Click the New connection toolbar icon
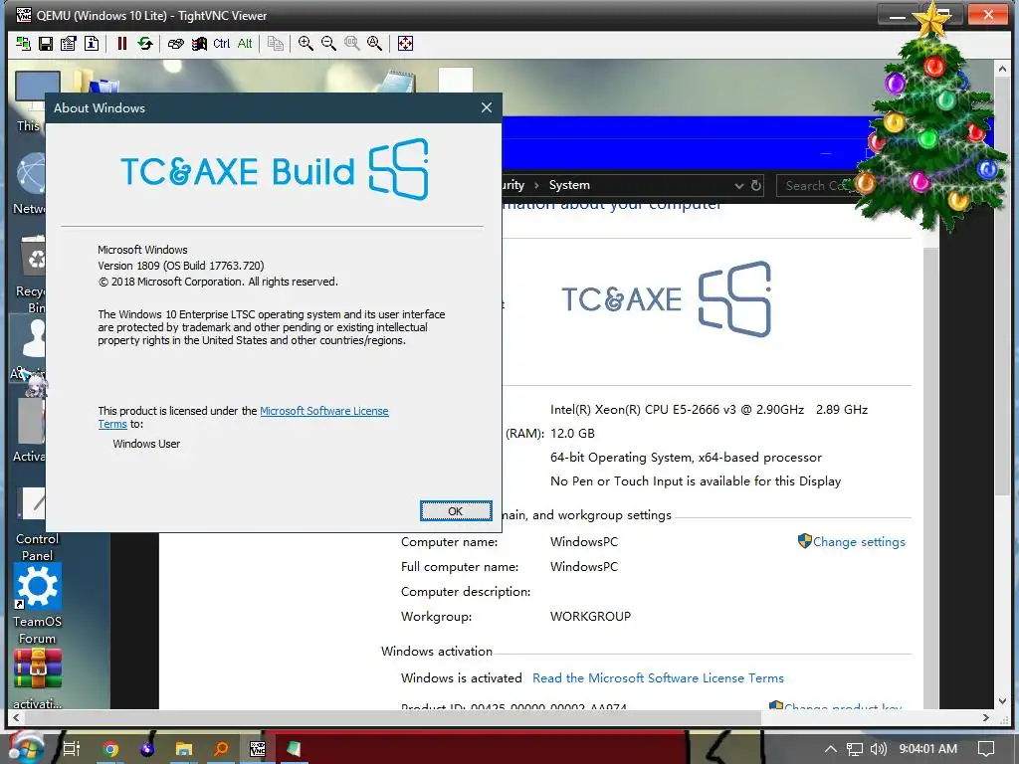This screenshot has height=764, width=1019. (24, 44)
